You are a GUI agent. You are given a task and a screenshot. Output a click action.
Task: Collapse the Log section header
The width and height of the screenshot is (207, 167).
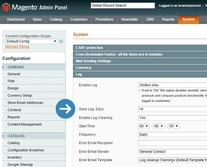140,74
